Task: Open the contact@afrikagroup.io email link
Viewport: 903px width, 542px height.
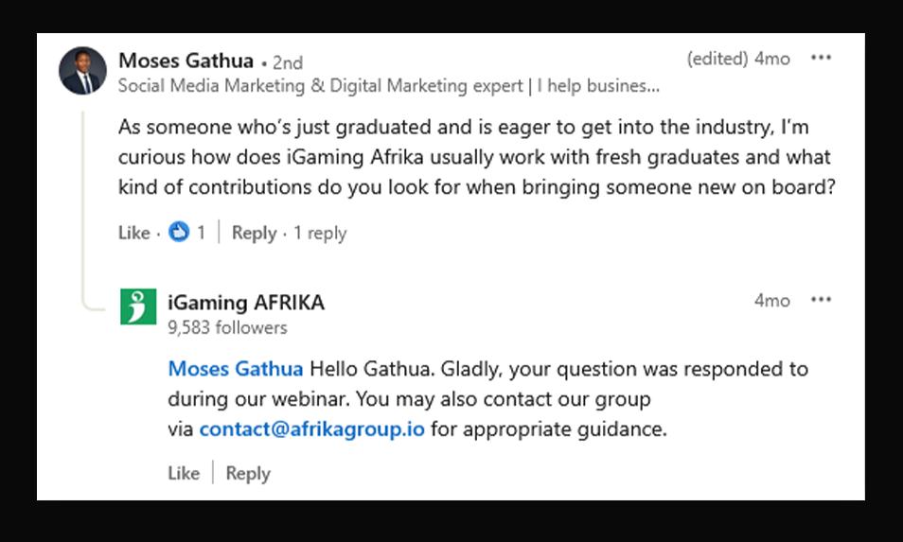Action: pyautogui.click(x=311, y=429)
